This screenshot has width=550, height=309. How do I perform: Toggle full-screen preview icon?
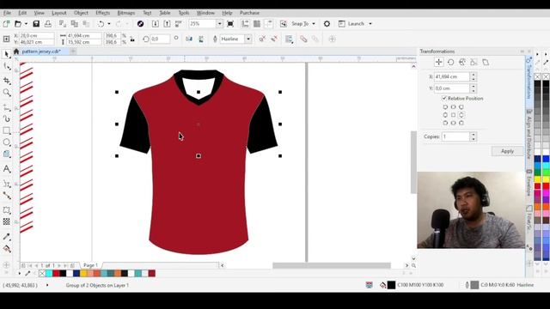tap(230, 24)
